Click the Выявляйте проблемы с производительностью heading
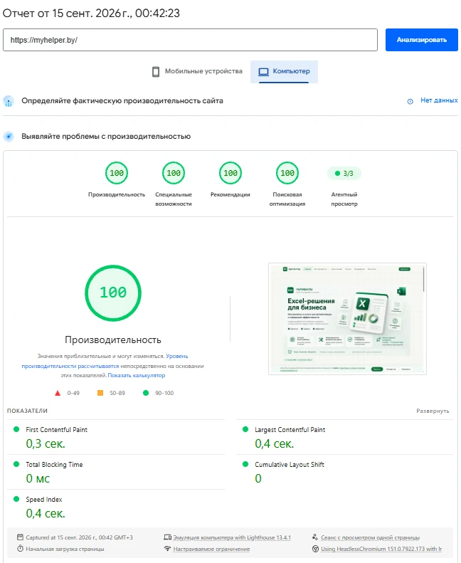Screen dimensions: 461x563 click(106, 137)
